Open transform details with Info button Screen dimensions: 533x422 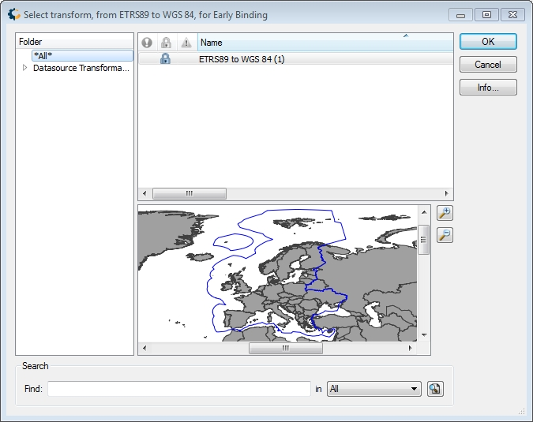tap(488, 88)
